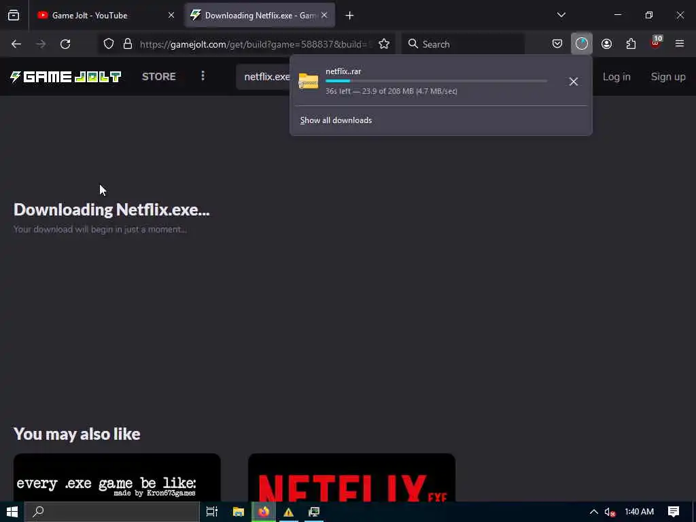The image size is (696, 522).
Task: Open a new tab with plus button
Action: coord(350,16)
